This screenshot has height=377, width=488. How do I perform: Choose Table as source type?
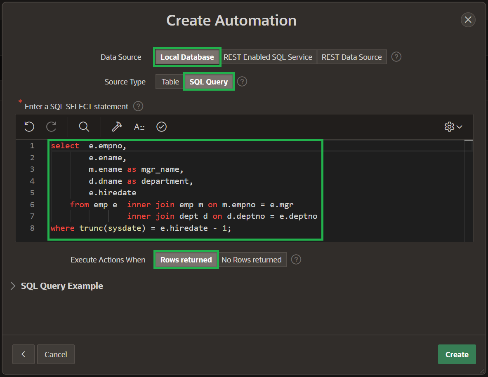pyautogui.click(x=170, y=82)
